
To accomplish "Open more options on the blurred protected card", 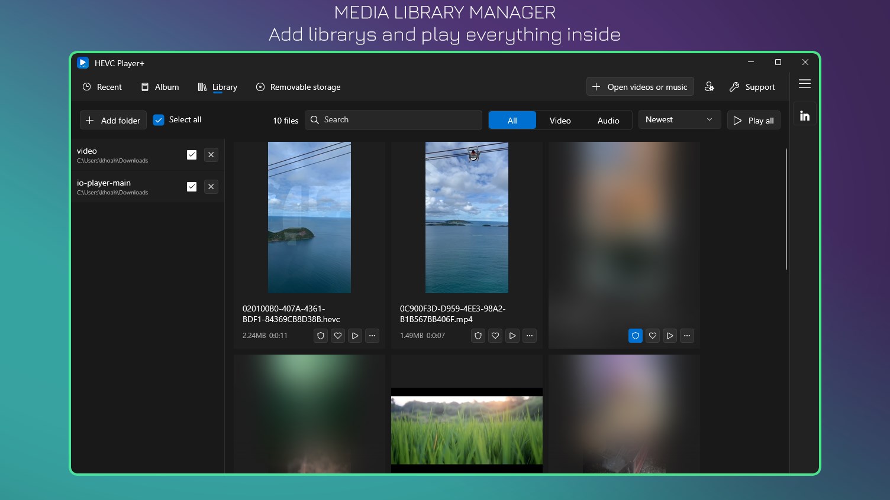I will click(x=687, y=336).
